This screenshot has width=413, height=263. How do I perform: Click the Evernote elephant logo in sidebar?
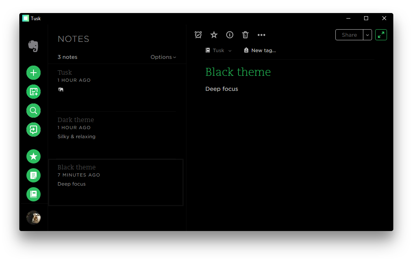pyautogui.click(x=33, y=46)
